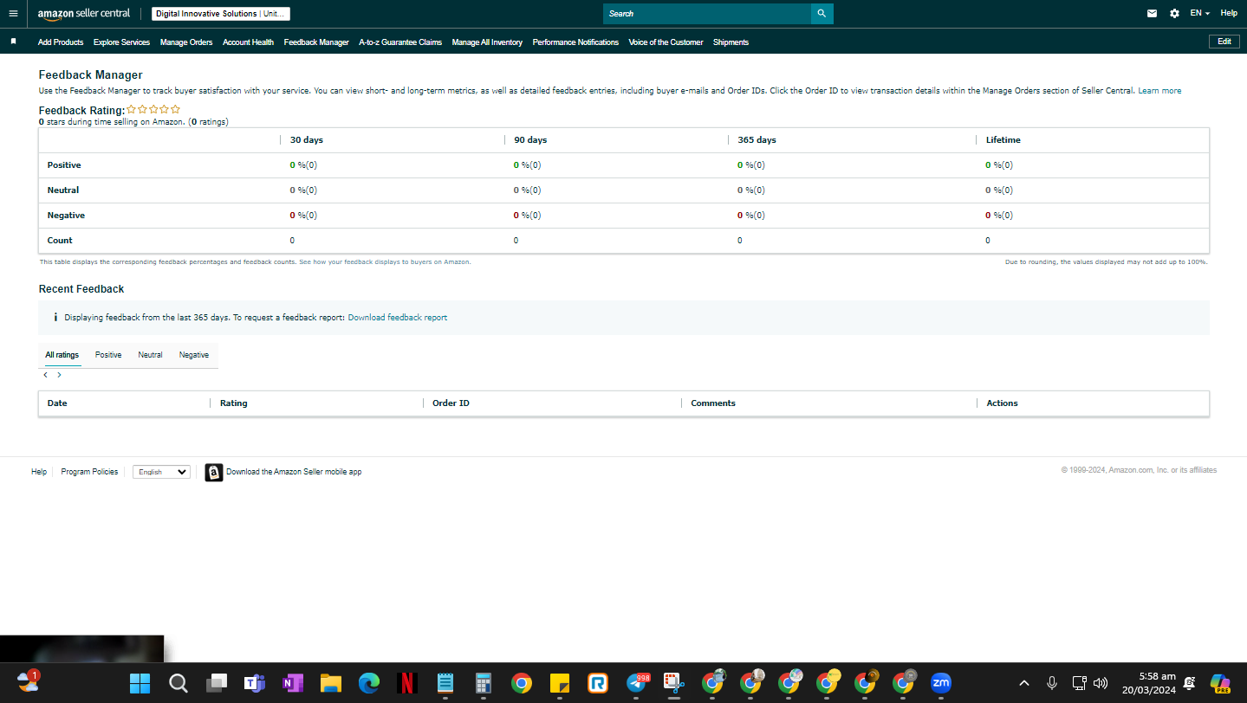Open the Digital Innovative Solutions account switcher
The height and width of the screenshot is (703, 1247).
pos(221,14)
